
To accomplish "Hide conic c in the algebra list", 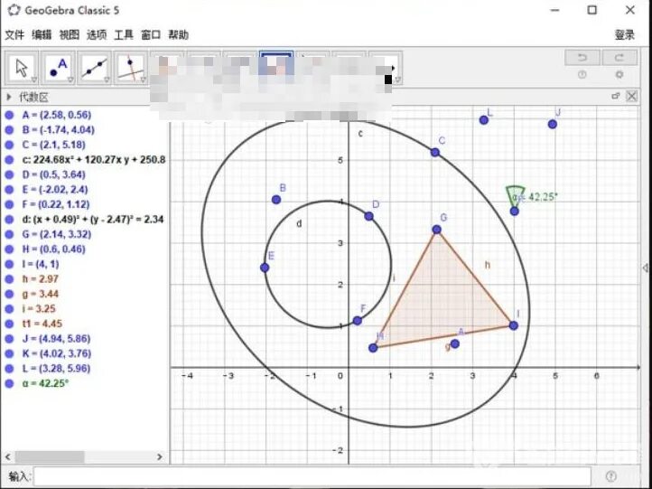I will click(x=9, y=160).
